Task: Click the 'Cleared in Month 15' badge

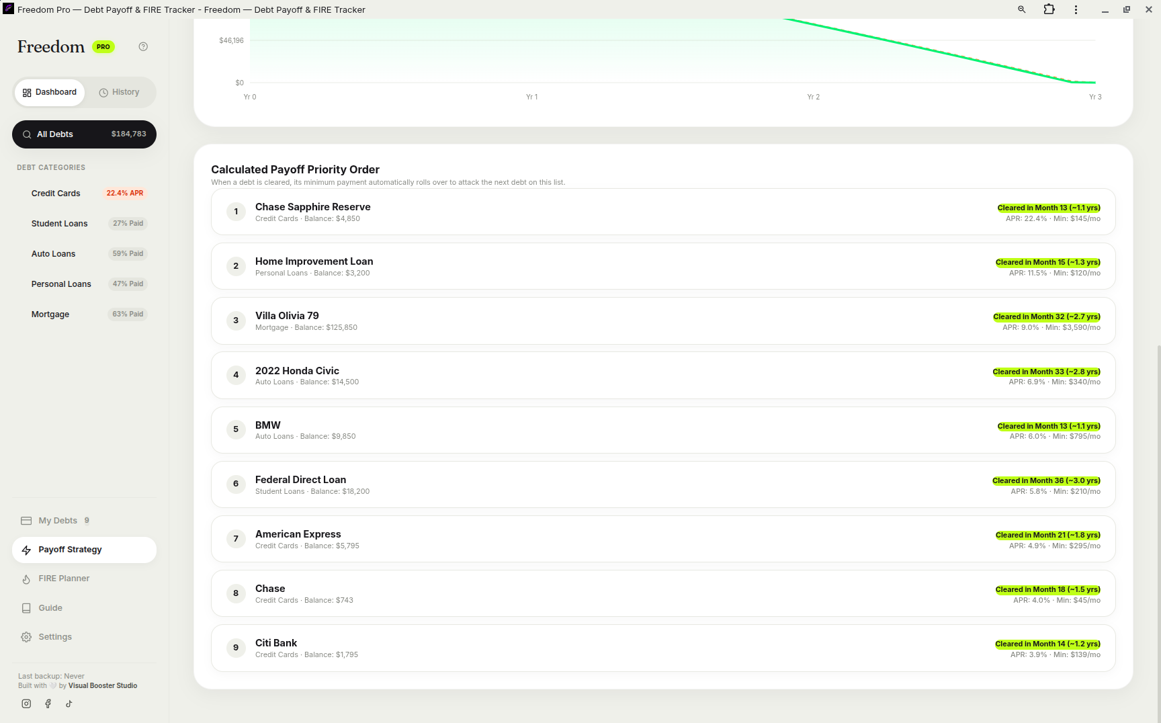Action: pos(1048,263)
